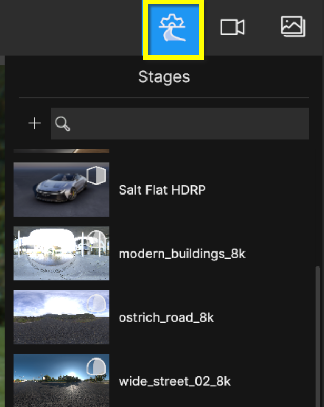
Task: Choose the Salt Flat HDRP stage name
Action: pyautogui.click(x=162, y=190)
